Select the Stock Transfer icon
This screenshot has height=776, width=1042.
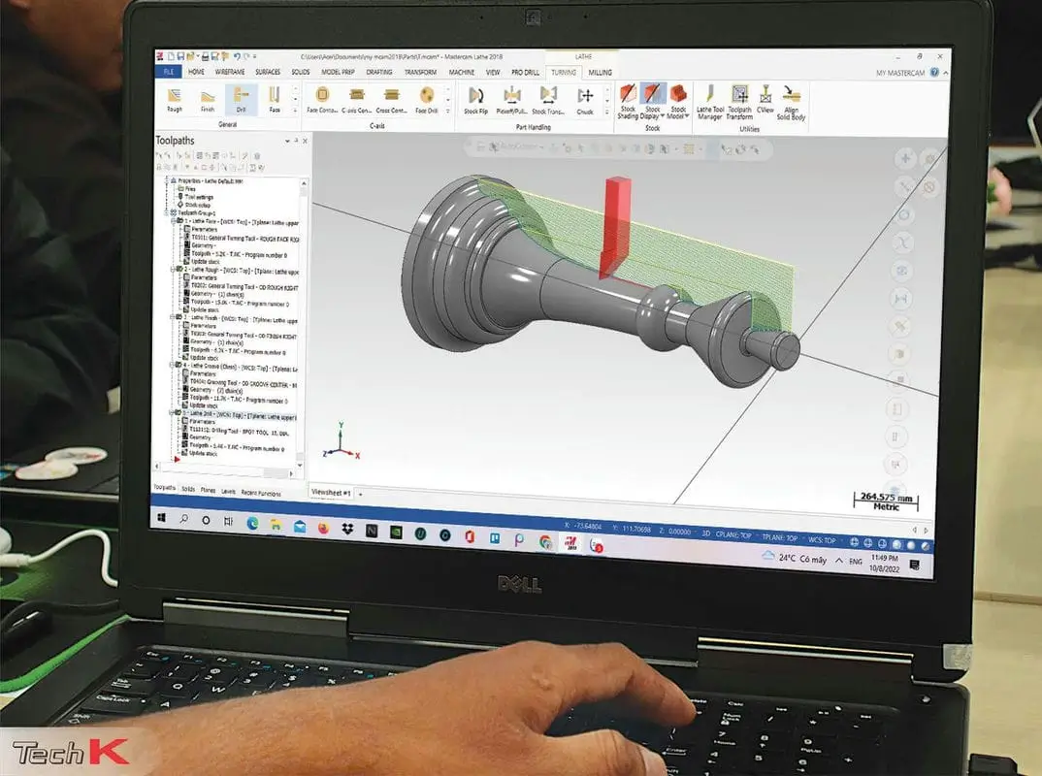pos(548,102)
